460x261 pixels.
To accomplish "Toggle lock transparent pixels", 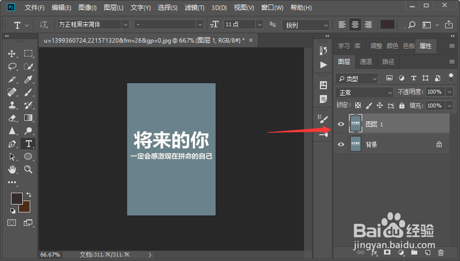I will point(358,105).
